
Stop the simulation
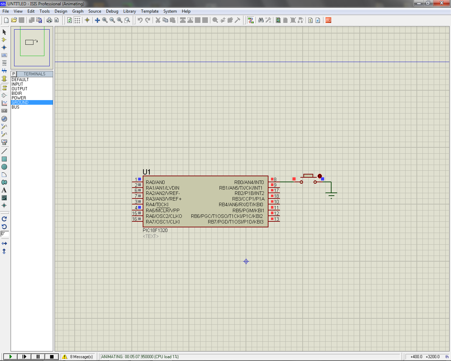(52, 357)
